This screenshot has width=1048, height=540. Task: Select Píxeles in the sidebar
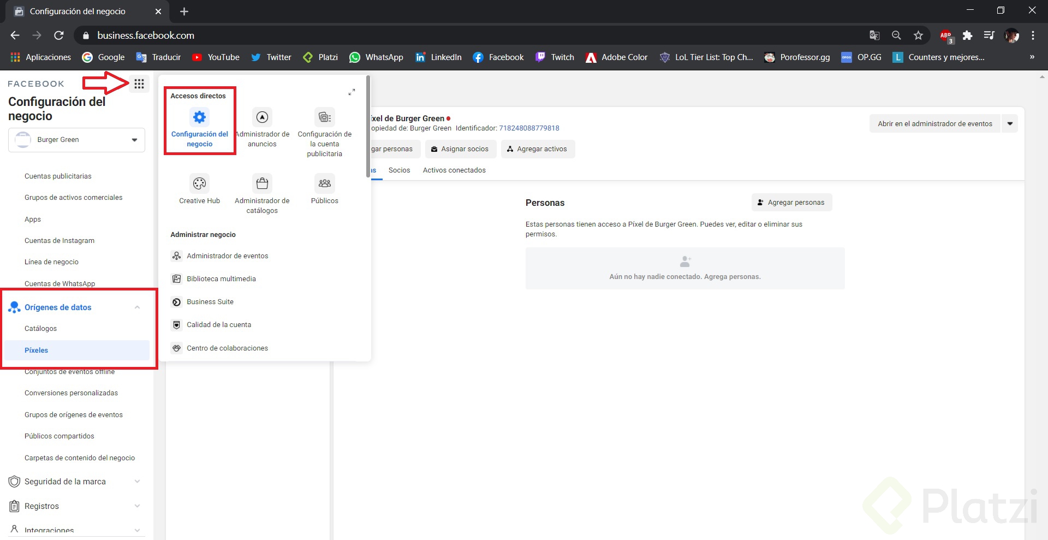[77, 351]
